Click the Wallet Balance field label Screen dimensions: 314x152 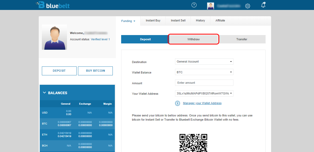pos(142,72)
